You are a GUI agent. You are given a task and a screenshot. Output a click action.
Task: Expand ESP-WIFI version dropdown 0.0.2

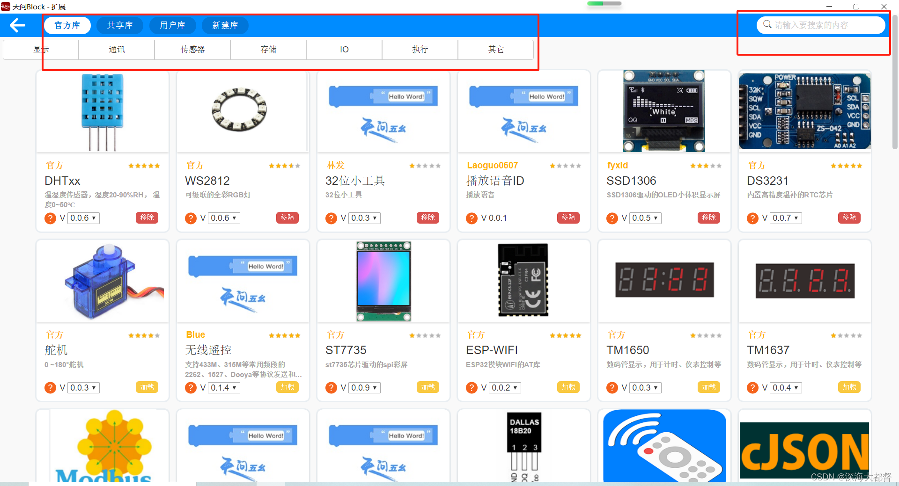(505, 388)
